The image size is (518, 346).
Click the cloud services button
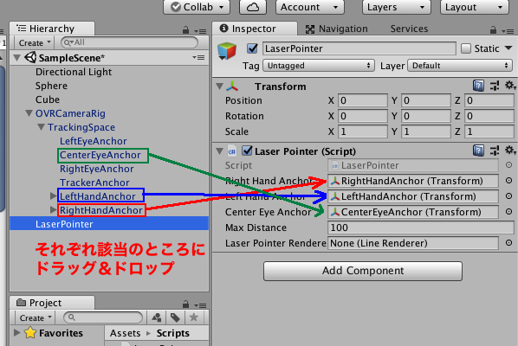click(x=253, y=7)
